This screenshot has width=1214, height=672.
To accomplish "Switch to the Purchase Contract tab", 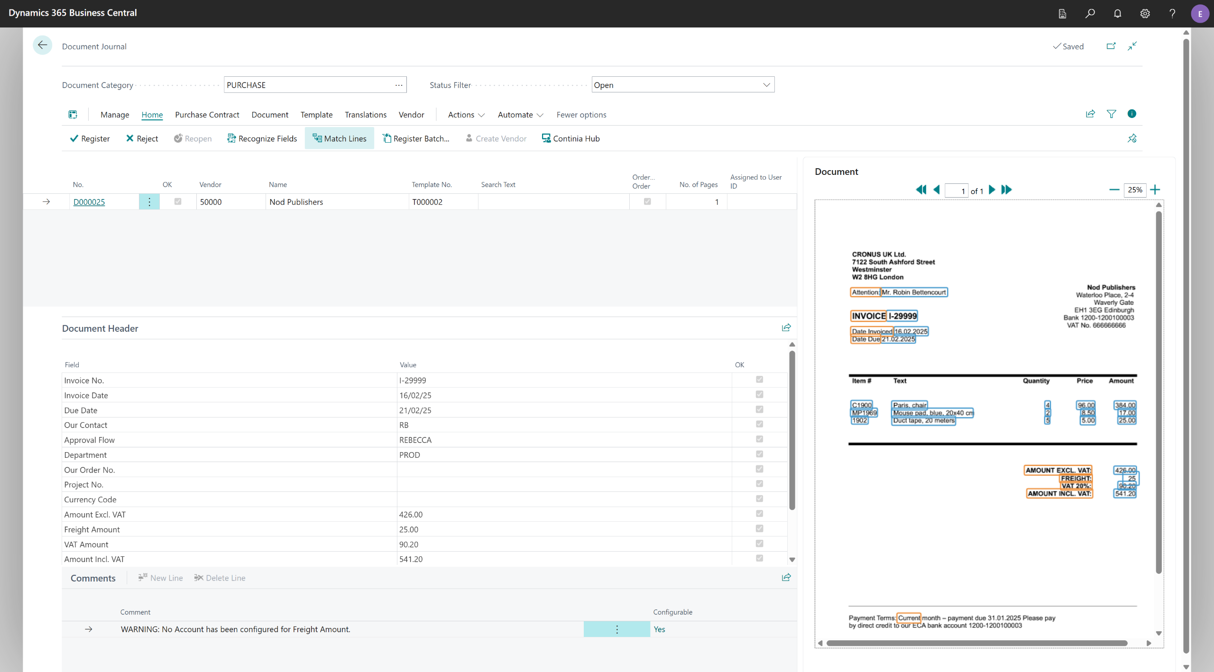I will point(207,115).
